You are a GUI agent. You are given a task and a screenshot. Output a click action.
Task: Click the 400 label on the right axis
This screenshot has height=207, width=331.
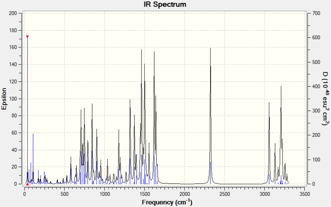click(316, 86)
